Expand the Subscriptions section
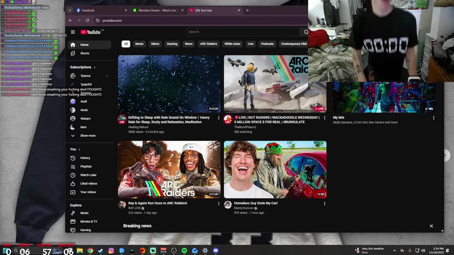The image size is (454, 255). pyautogui.click(x=83, y=67)
